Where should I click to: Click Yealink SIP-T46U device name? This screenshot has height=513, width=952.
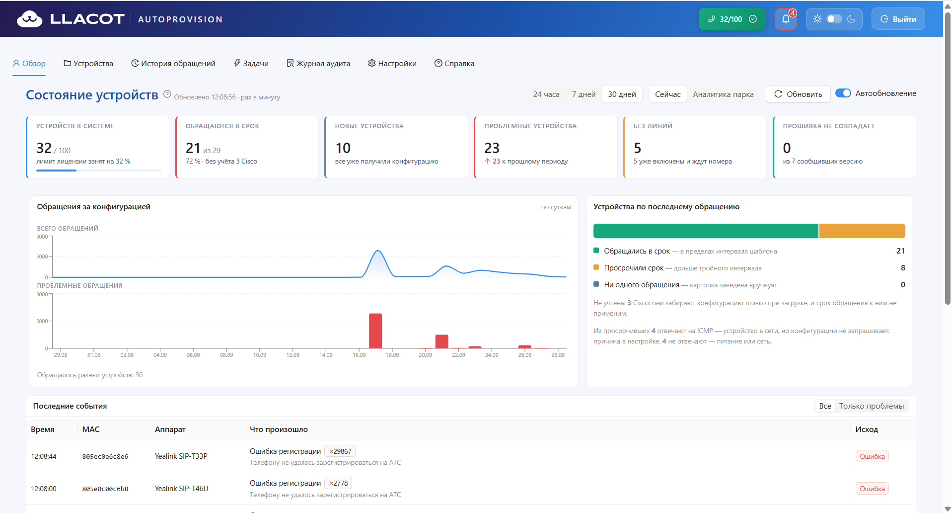181,489
